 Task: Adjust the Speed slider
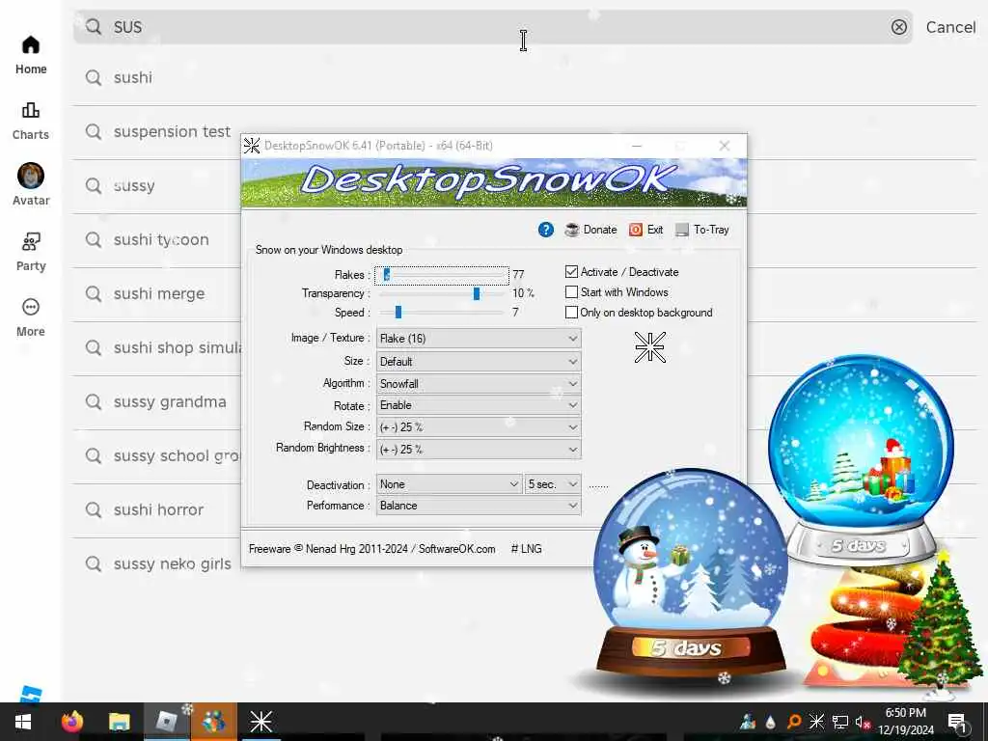click(442, 312)
